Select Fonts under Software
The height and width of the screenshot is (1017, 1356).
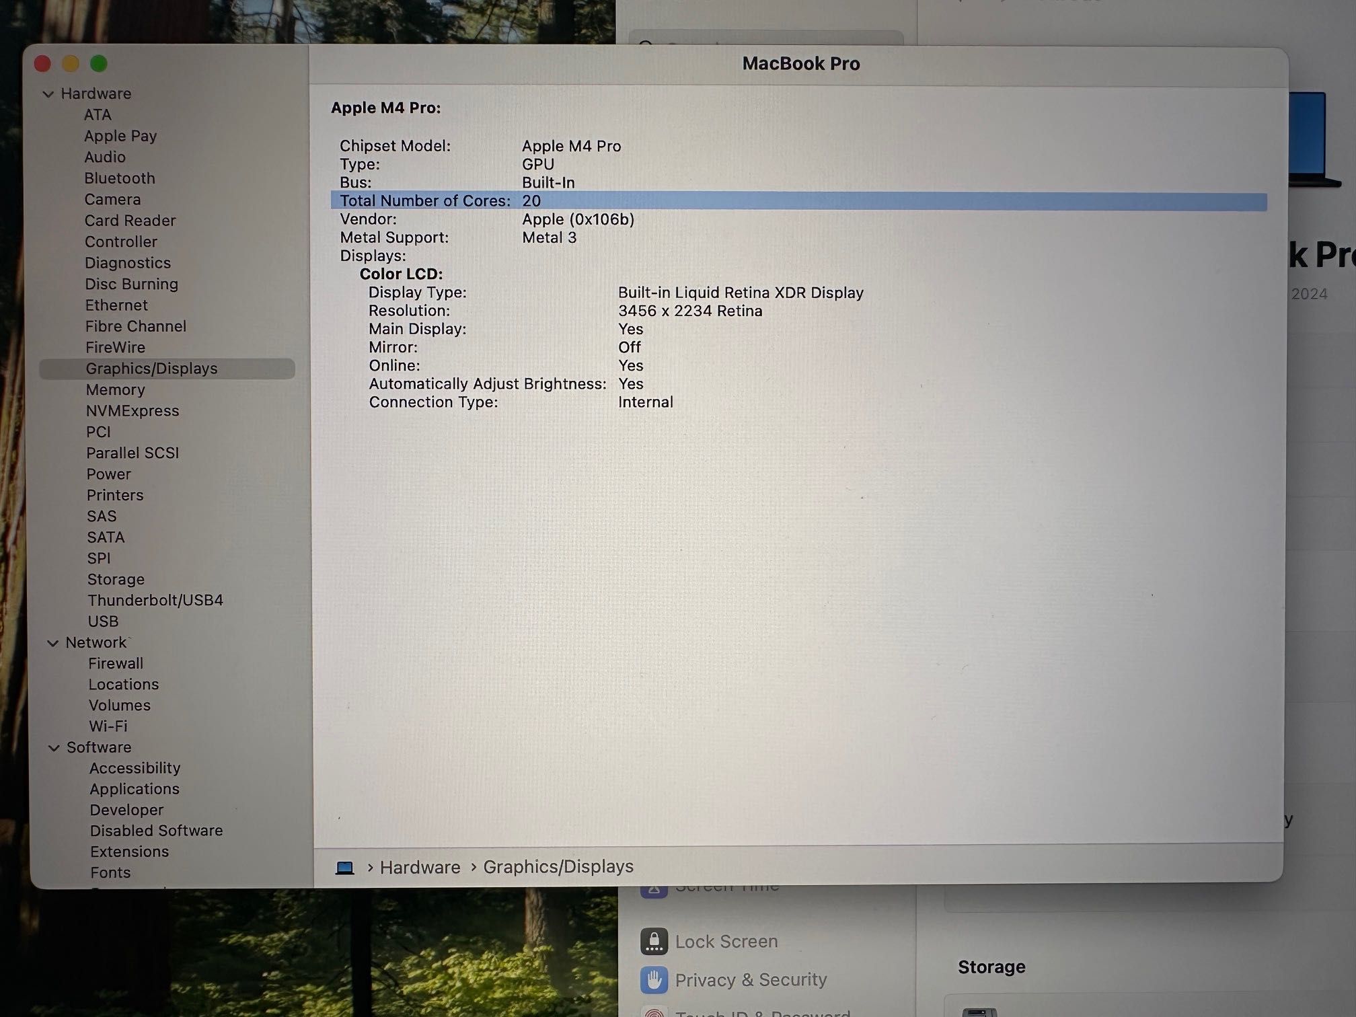(110, 872)
